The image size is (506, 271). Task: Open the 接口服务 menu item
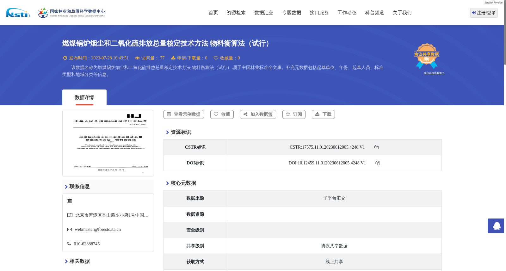319,13
